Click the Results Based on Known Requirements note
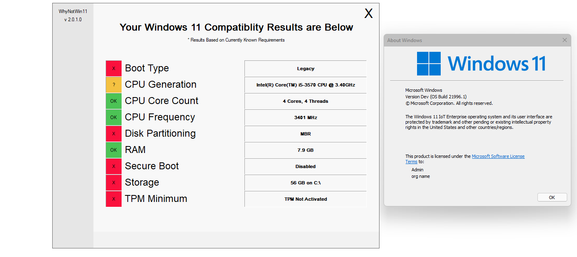The width and height of the screenshot is (577, 257). point(236,40)
